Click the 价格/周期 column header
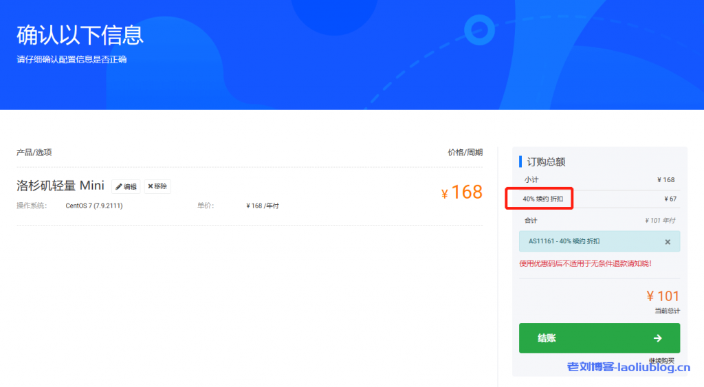This screenshot has height=387, width=704. [465, 153]
